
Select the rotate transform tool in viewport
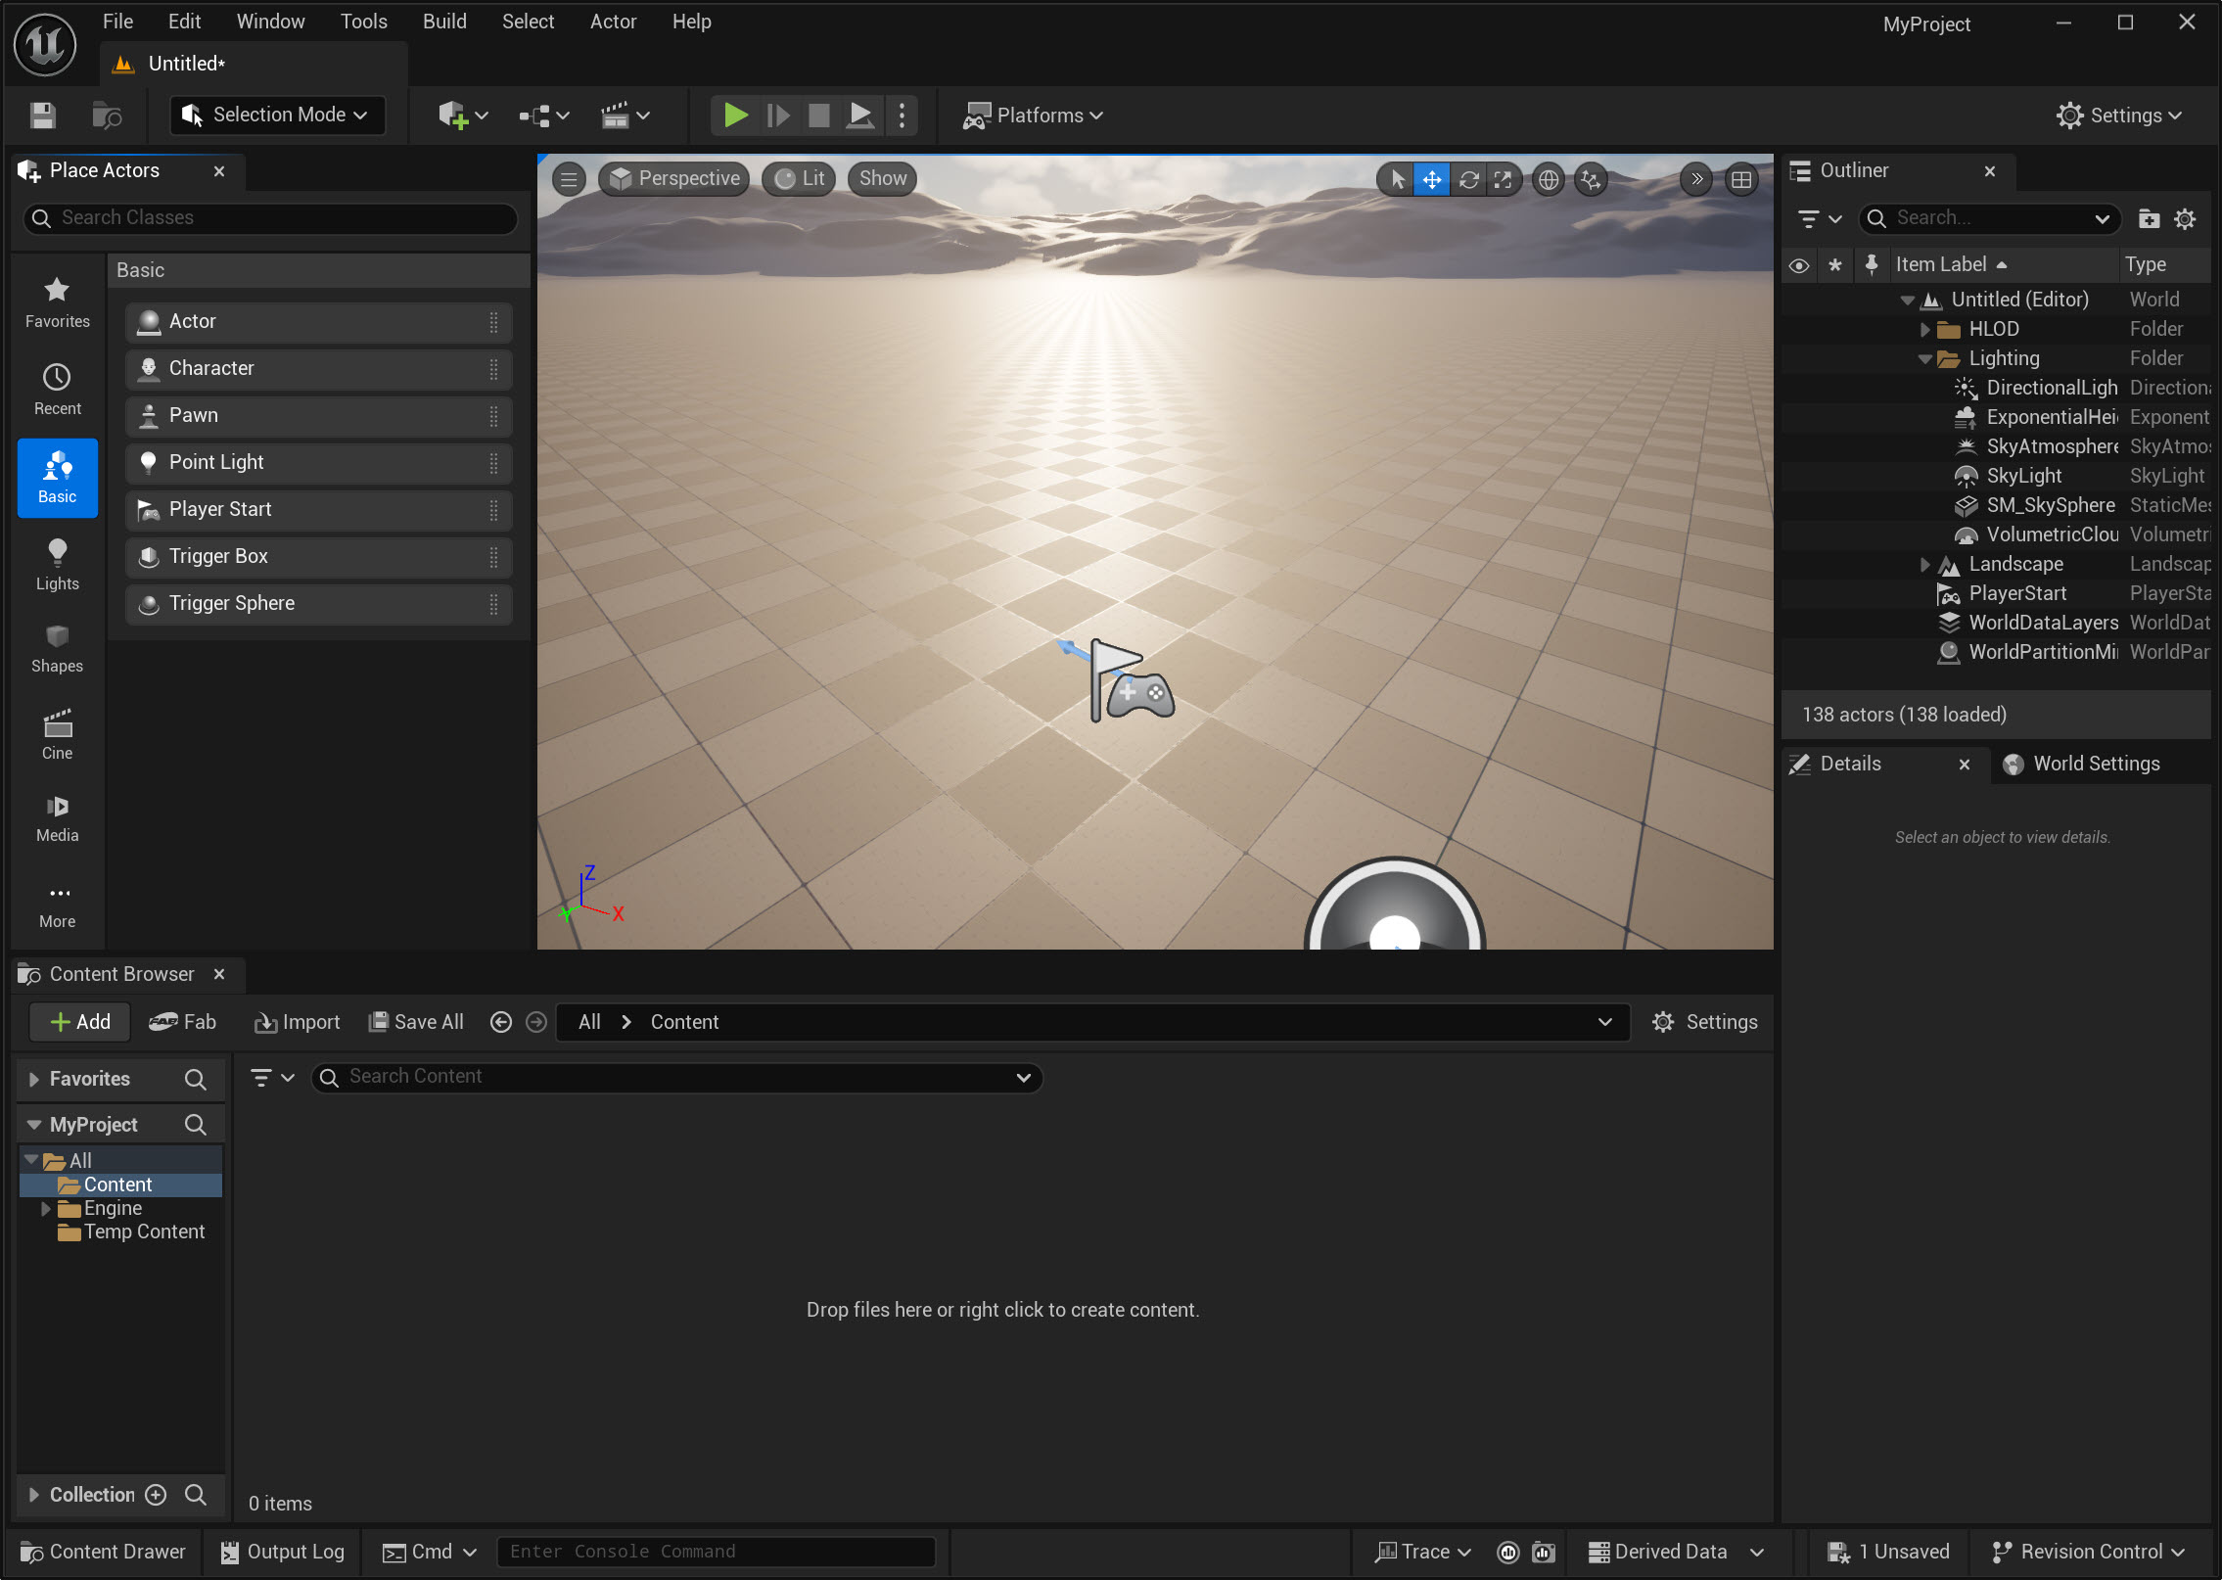pos(1468,179)
